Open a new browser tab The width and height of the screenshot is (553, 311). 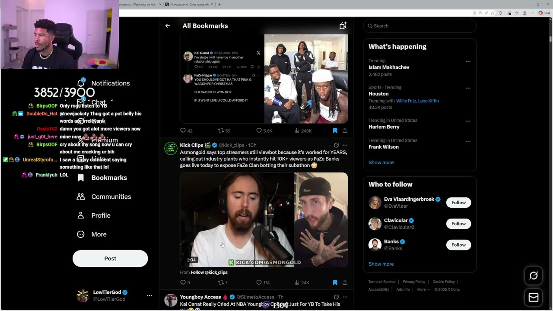pyautogui.click(x=219, y=4)
